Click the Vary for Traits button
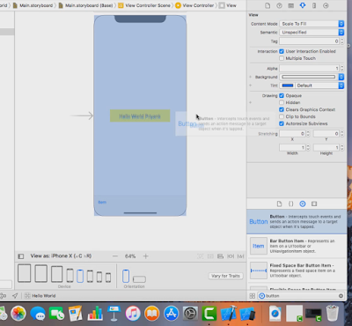352x326 pixels. [225, 276]
